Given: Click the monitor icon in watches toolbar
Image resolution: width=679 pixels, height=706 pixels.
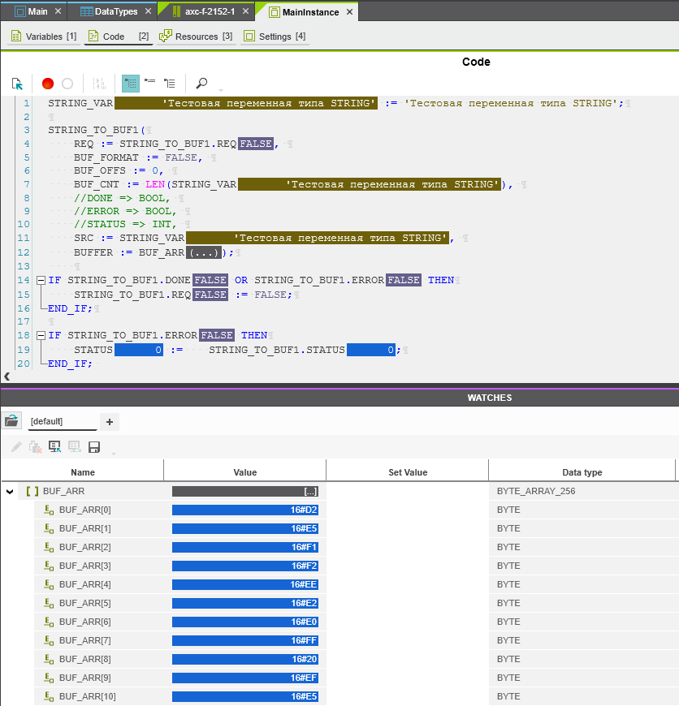Looking at the screenshot, I should (55, 447).
